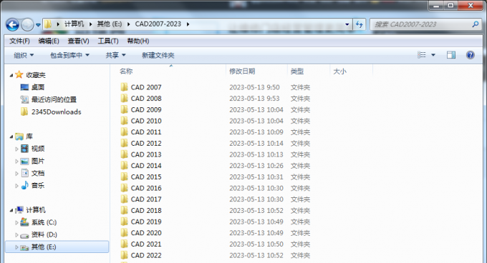This screenshot has width=487, height=263.
Task: Click the Forward navigation arrow button
Action: tap(27, 24)
